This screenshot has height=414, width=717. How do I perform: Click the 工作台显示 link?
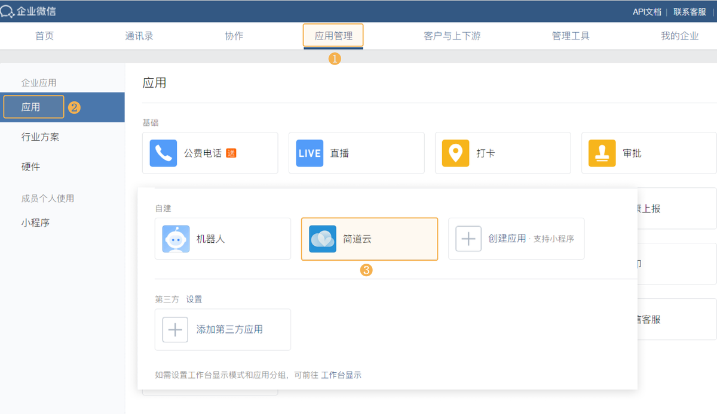(x=342, y=375)
